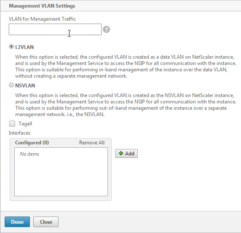Focus the VLAN for Management Traffic field
Screen dimensions: 241x233
click(x=55, y=29)
